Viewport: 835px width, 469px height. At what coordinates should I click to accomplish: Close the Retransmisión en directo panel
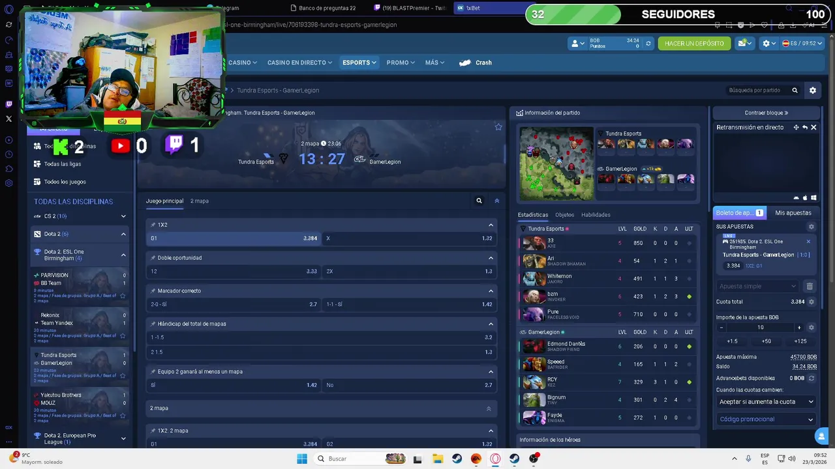tap(813, 128)
